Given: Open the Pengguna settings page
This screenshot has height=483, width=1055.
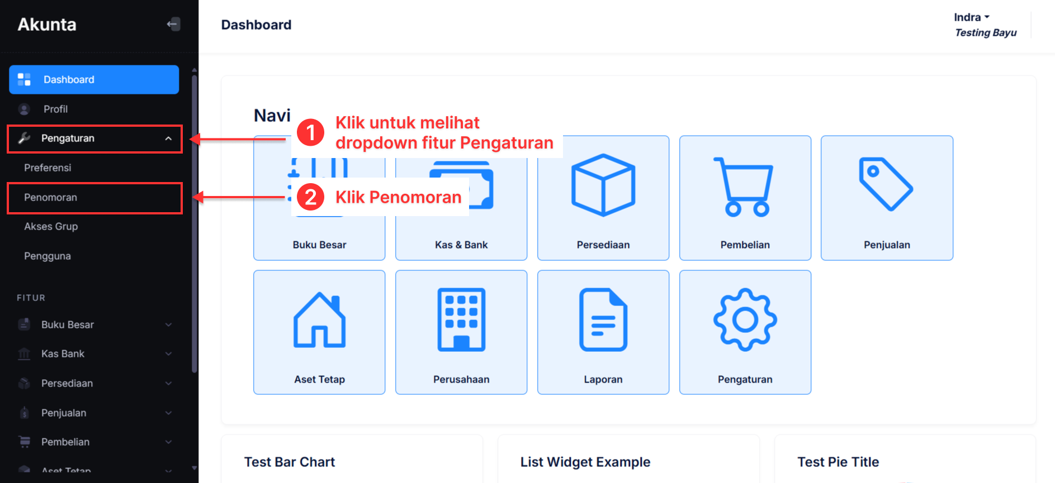Looking at the screenshot, I should click(48, 256).
